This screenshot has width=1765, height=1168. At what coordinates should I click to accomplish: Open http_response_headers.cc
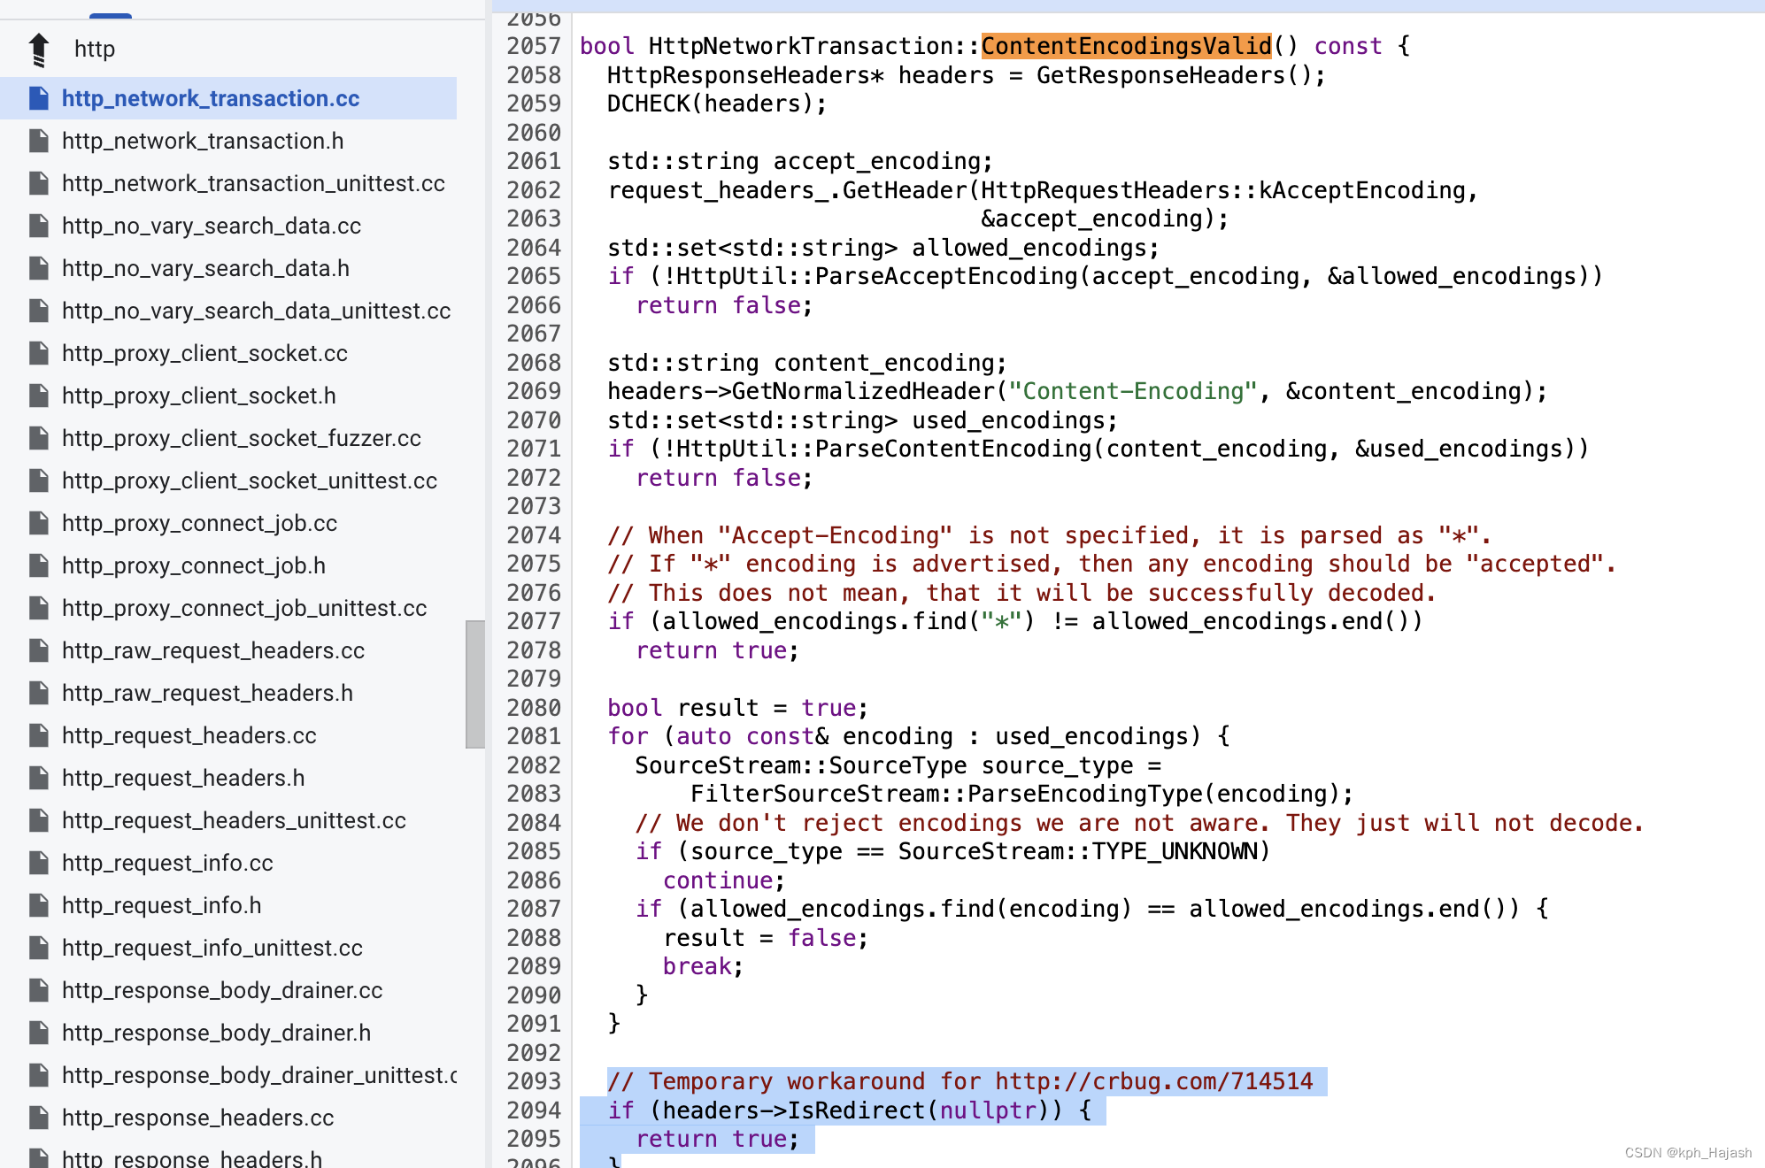(197, 1118)
